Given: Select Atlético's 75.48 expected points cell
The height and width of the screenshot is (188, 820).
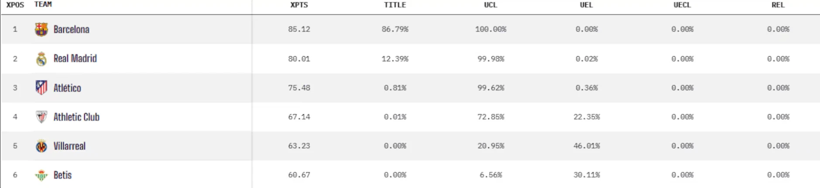Looking at the screenshot, I should point(299,88).
